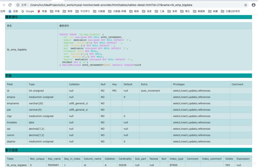Open the 常用 bookmark folder
258x167 pixels.
67,11
